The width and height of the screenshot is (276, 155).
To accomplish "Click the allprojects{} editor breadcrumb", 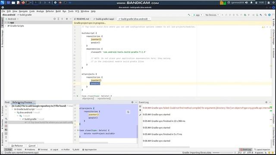I will tap(88, 99).
